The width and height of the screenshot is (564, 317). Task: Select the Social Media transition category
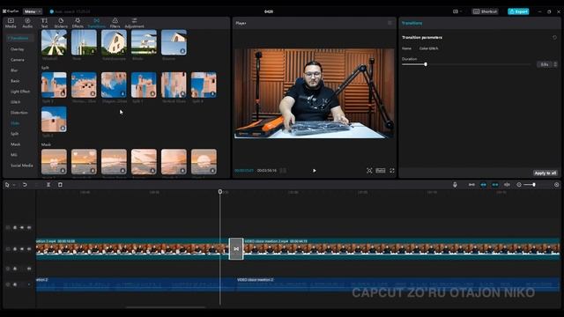click(21, 166)
